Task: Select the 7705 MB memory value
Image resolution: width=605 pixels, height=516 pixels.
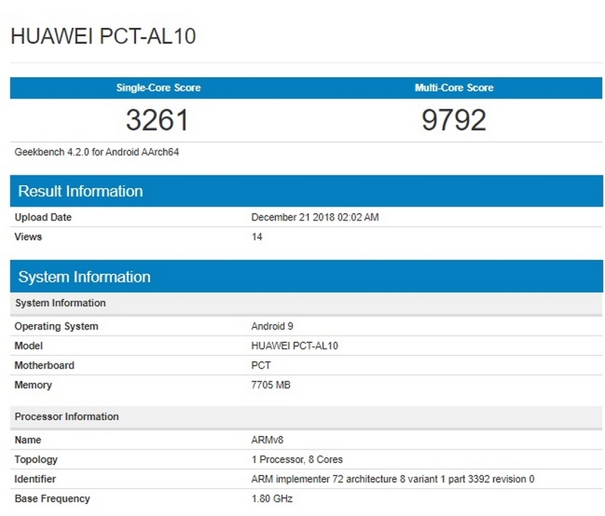Action: [271, 385]
